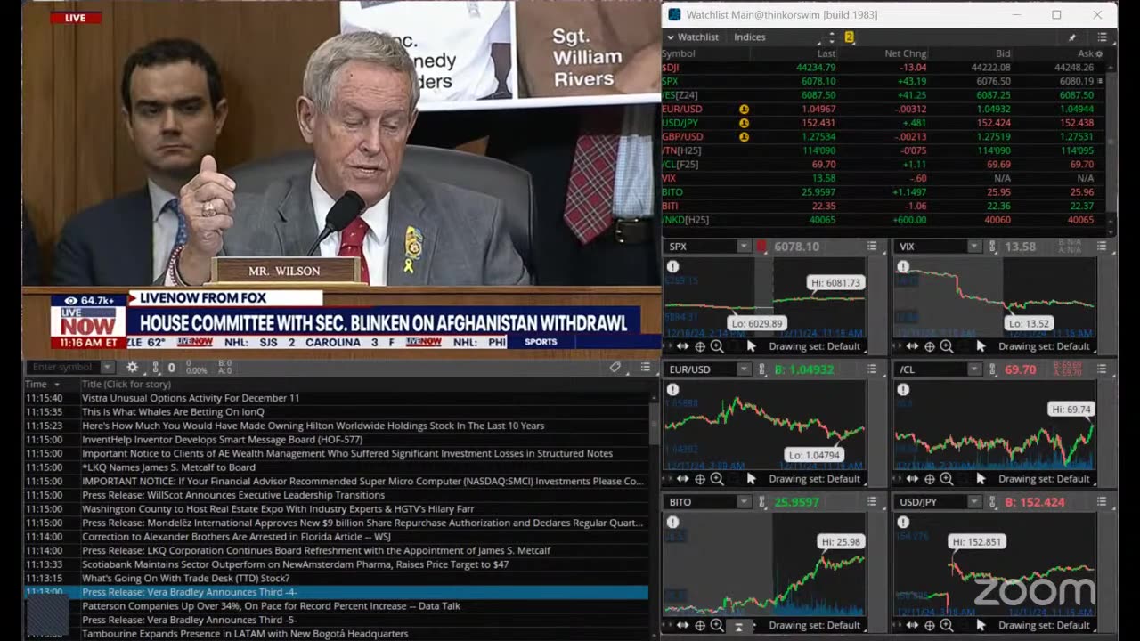This screenshot has width=1140, height=641.
Task: Toggle the symbol link on /CL chart
Action: click(x=991, y=369)
